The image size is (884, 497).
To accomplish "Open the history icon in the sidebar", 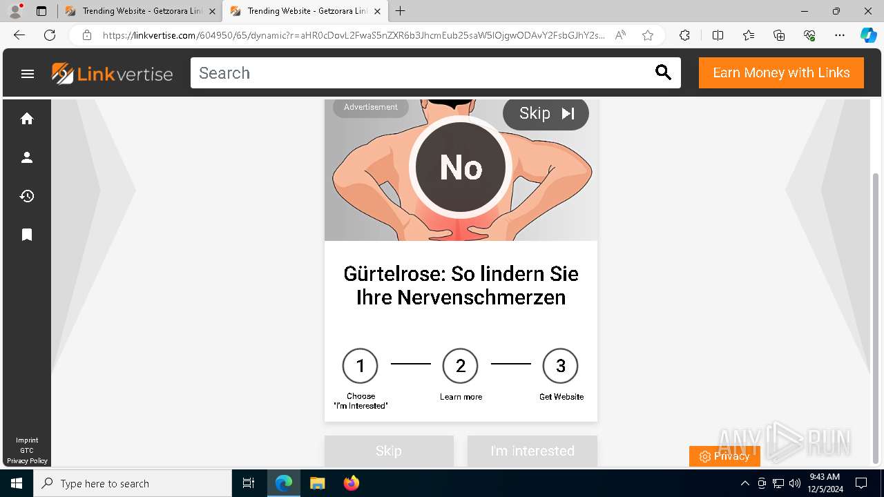I will tap(27, 196).
